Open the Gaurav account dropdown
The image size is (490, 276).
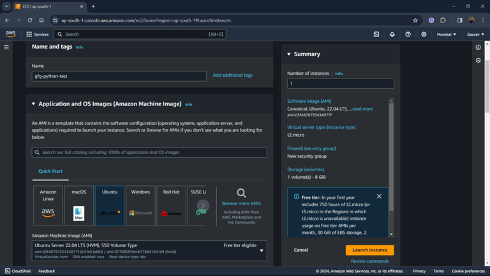coord(475,34)
